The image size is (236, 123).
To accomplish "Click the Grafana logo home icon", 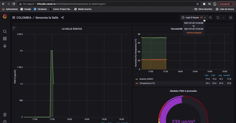I will (5, 16).
